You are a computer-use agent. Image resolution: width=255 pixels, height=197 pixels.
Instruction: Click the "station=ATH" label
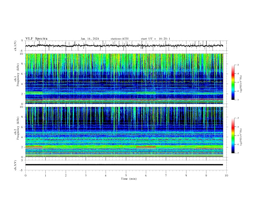119,39
